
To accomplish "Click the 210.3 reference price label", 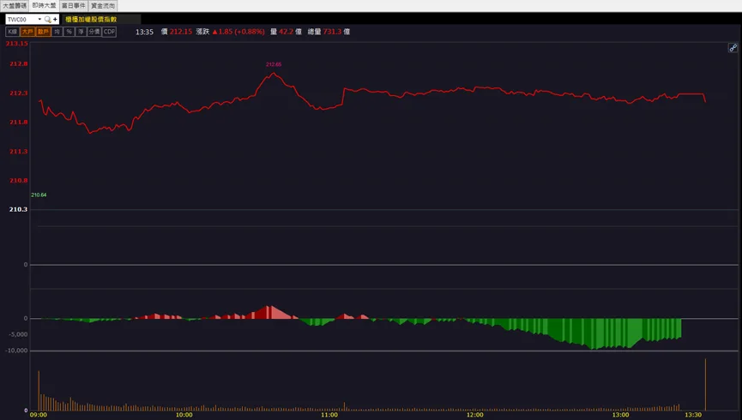I will tap(18, 209).
